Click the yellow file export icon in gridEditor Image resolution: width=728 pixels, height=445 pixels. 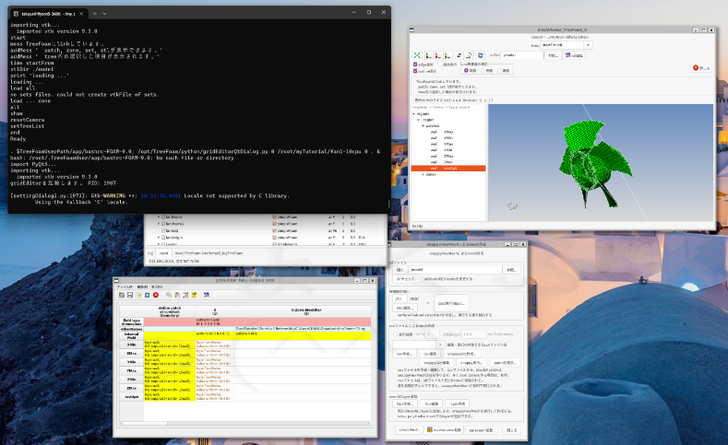(x=138, y=295)
